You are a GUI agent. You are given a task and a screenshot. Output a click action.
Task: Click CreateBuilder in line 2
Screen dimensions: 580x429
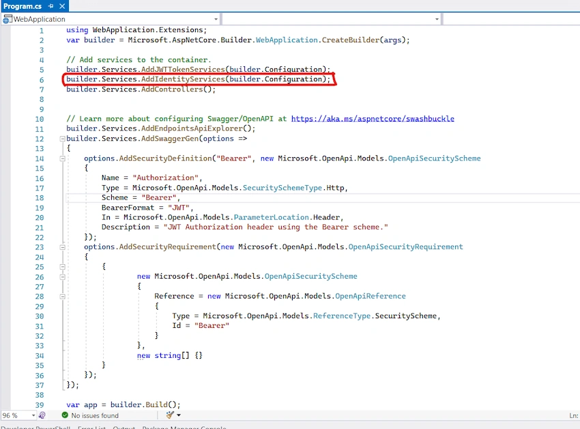click(x=350, y=40)
